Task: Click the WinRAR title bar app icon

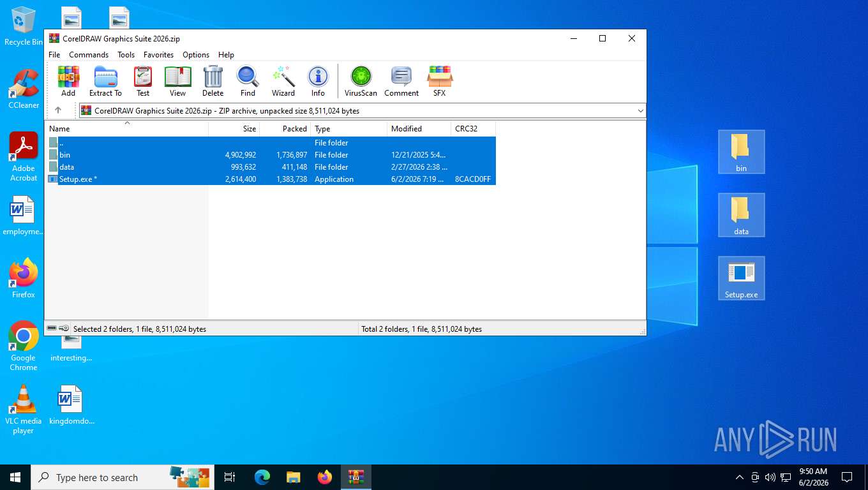Action: pyautogui.click(x=54, y=38)
